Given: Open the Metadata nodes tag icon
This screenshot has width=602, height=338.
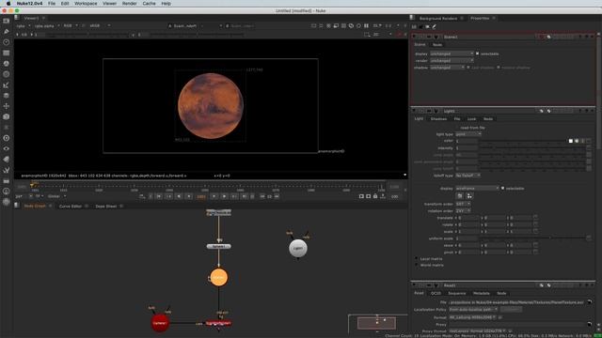Looking at the screenshot, I should 7,159.
